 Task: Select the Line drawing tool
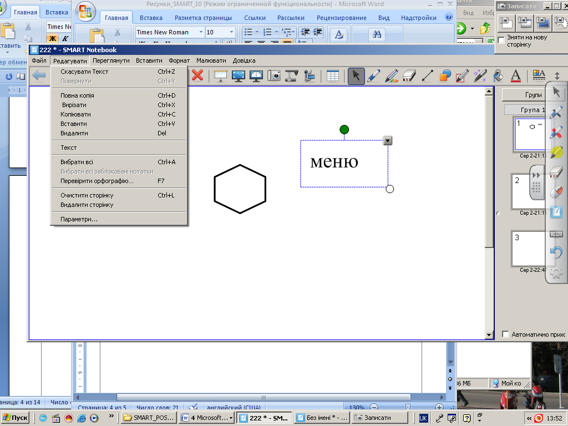[427, 75]
